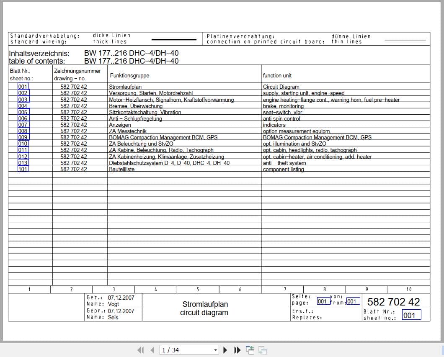Viewport: 444px width, 357px height.
Task: Select the name 'Vogt' in title block
Action: tap(113, 304)
